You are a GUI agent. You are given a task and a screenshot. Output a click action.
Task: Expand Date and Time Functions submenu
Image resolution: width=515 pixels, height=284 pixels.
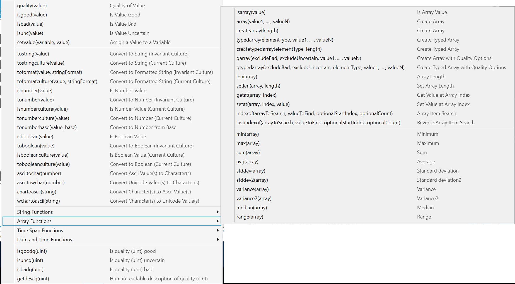point(44,240)
